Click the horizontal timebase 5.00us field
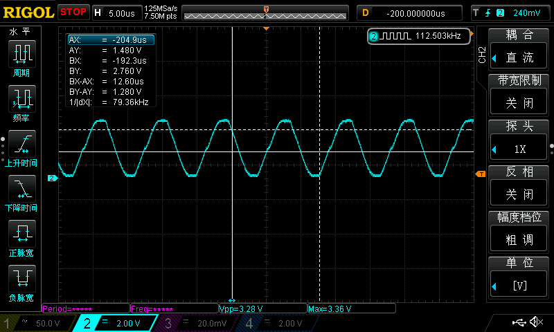The width and height of the screenshot is (554, 332). coord(117,13)
